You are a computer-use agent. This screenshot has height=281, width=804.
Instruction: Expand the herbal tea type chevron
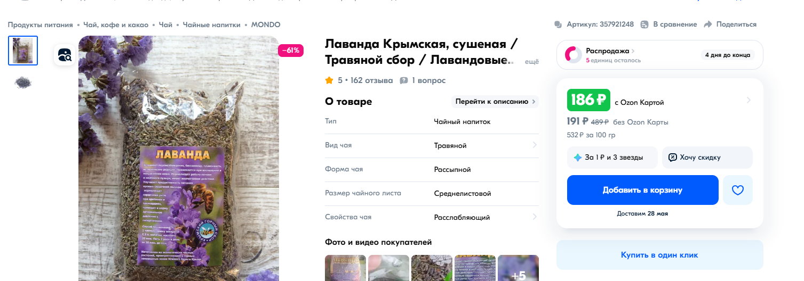coord(535,145)
